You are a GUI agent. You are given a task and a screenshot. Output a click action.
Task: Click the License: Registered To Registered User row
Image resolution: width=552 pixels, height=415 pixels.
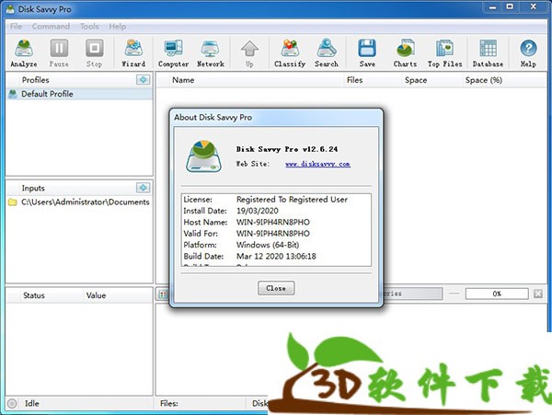(x=276, y=200)
